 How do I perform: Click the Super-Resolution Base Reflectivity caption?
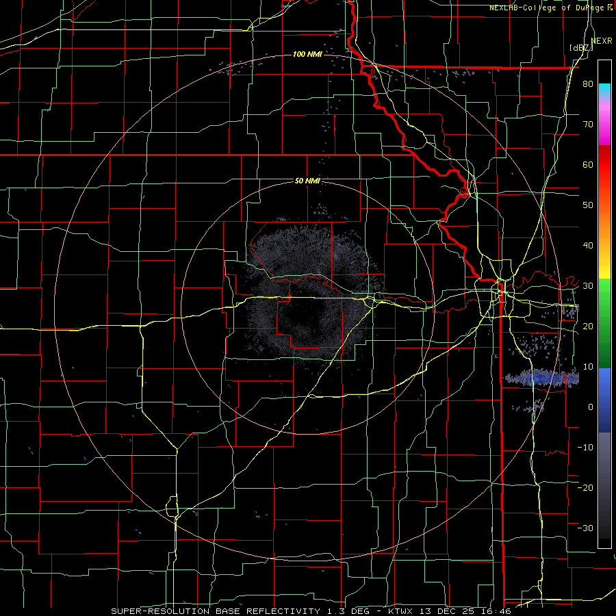tap(311, 611)
